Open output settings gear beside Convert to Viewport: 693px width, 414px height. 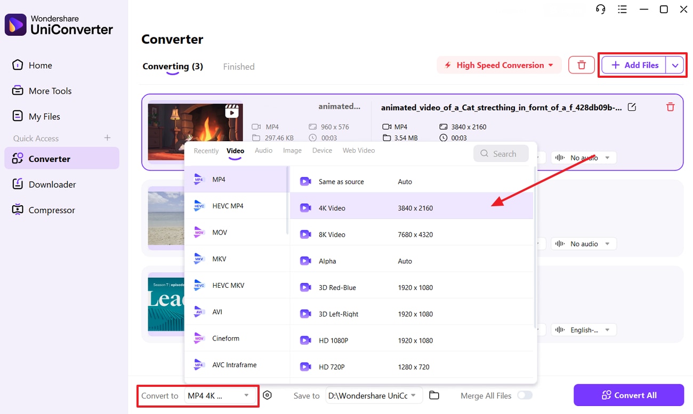[268, 395]
